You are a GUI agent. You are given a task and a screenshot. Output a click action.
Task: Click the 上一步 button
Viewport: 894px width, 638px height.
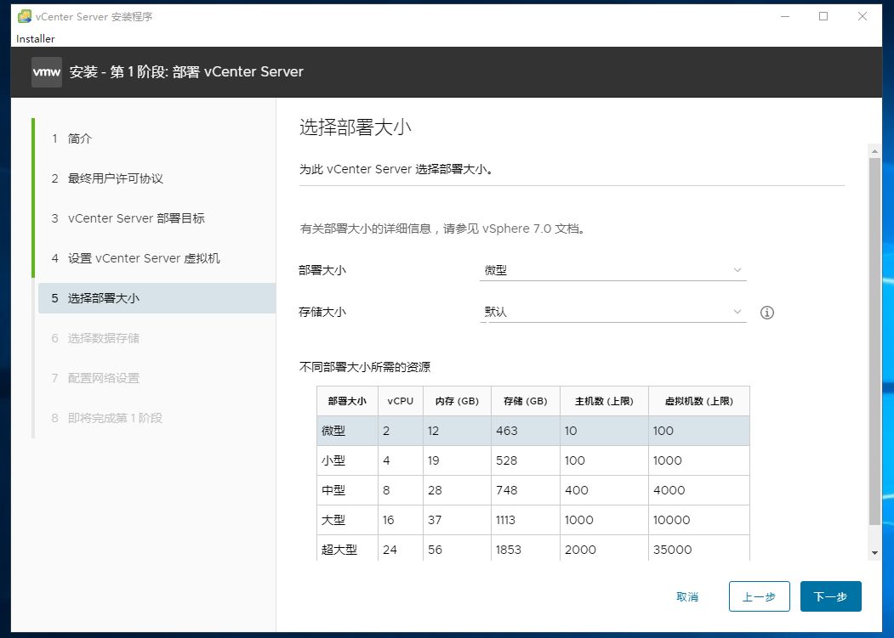[x=760, y=596]
